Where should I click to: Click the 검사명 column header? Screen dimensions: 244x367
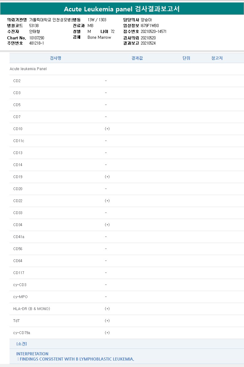[55, 58]
